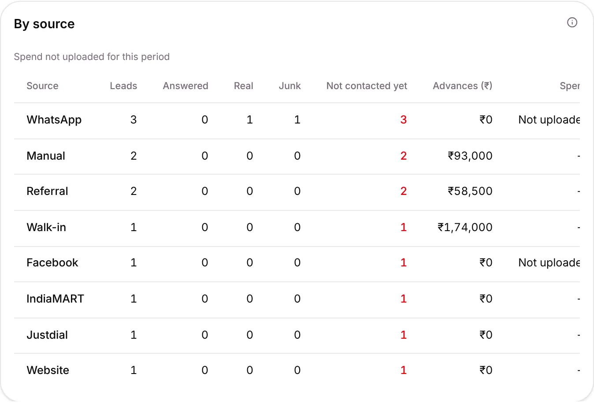Click WhatsApp's red not contacted count 3
Image resolution: width=594 pixels, height=404 pixels.
403,120
